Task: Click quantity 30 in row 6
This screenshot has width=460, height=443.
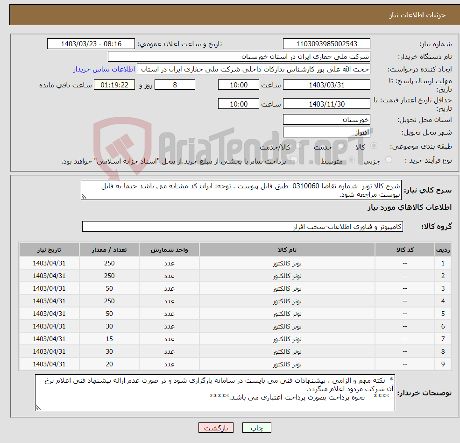Action: pyautogui.click(x=109, y=327)
